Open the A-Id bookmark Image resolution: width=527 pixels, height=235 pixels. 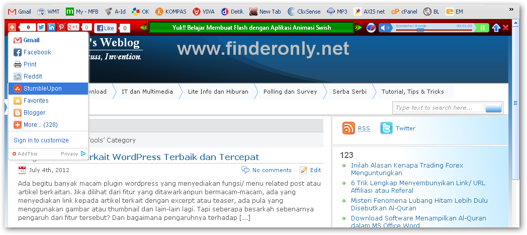pyautogui.click(x=115, y=12)
